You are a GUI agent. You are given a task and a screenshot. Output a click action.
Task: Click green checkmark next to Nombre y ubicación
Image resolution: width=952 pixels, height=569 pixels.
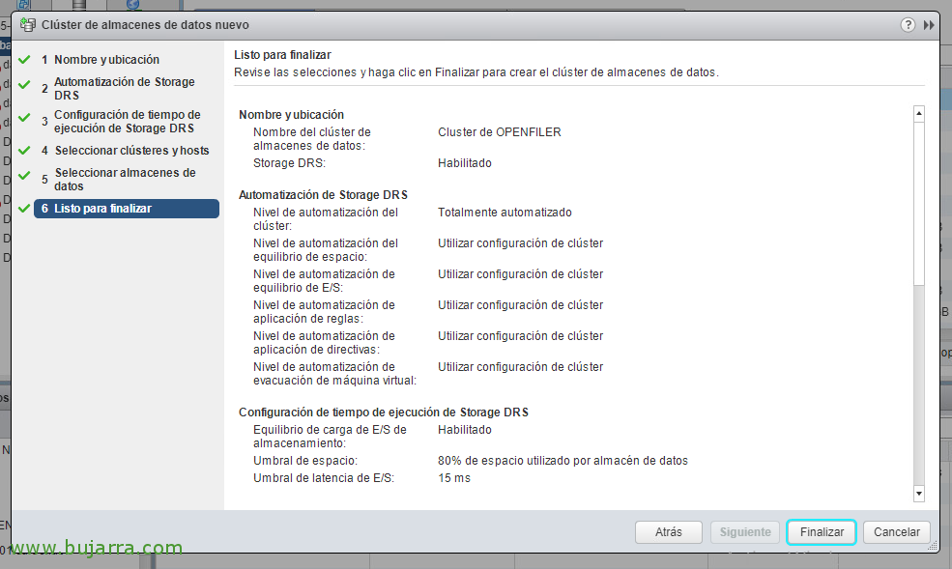coord(24,60)
